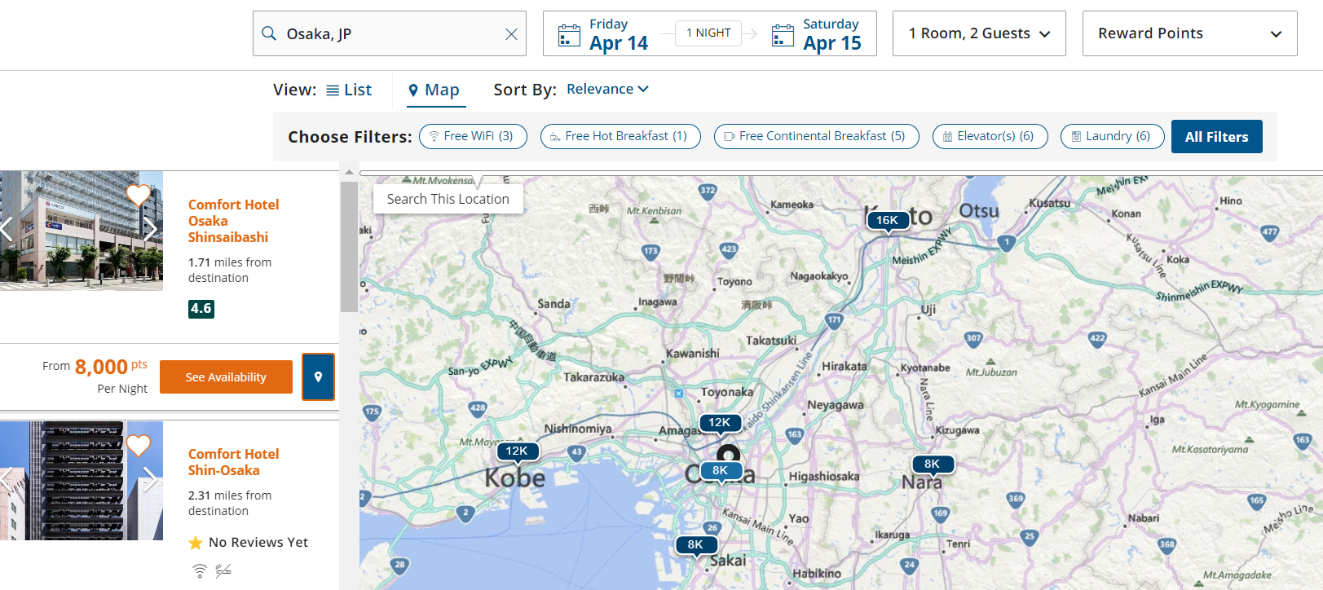The image size is (1323, 590).
Task: Switch to List view
Action: pos(349,90)
